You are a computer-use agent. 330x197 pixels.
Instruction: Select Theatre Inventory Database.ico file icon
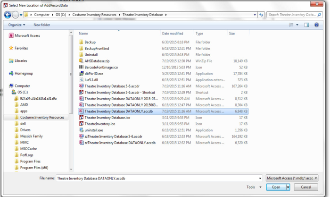81,118
